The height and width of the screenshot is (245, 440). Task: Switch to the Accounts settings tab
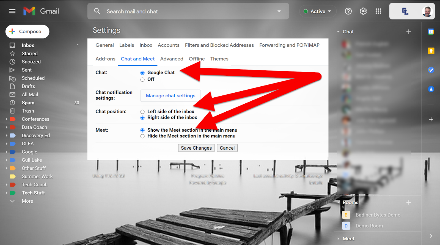pyautogui.click(x=169, y=45)
